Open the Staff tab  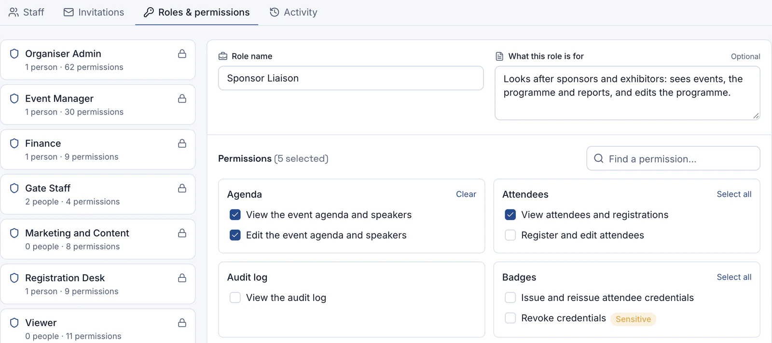point(27,12)
